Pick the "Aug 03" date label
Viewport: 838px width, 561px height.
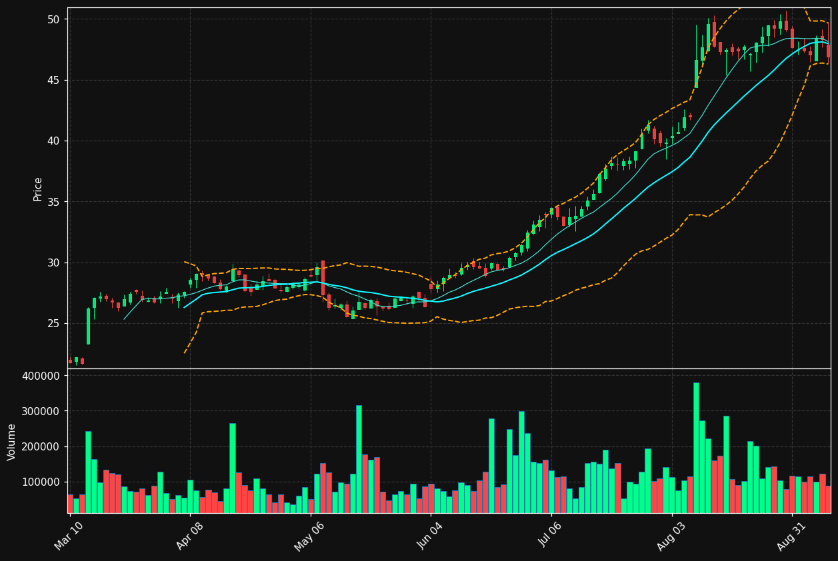(671, 536)
